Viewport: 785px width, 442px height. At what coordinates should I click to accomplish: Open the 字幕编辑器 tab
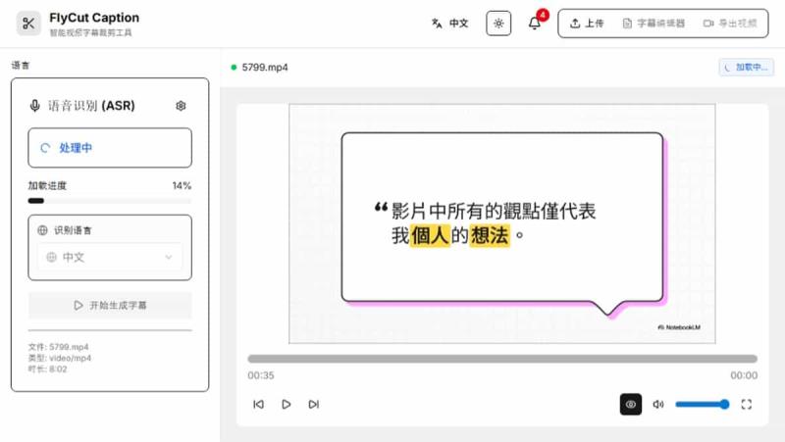click(x=649, y=24)
